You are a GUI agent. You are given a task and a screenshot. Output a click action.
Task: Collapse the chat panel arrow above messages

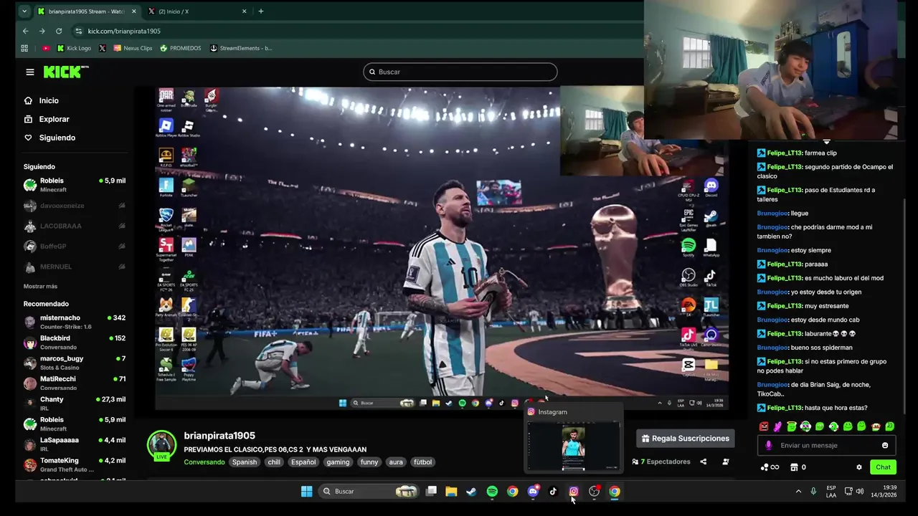click(826, 142)
